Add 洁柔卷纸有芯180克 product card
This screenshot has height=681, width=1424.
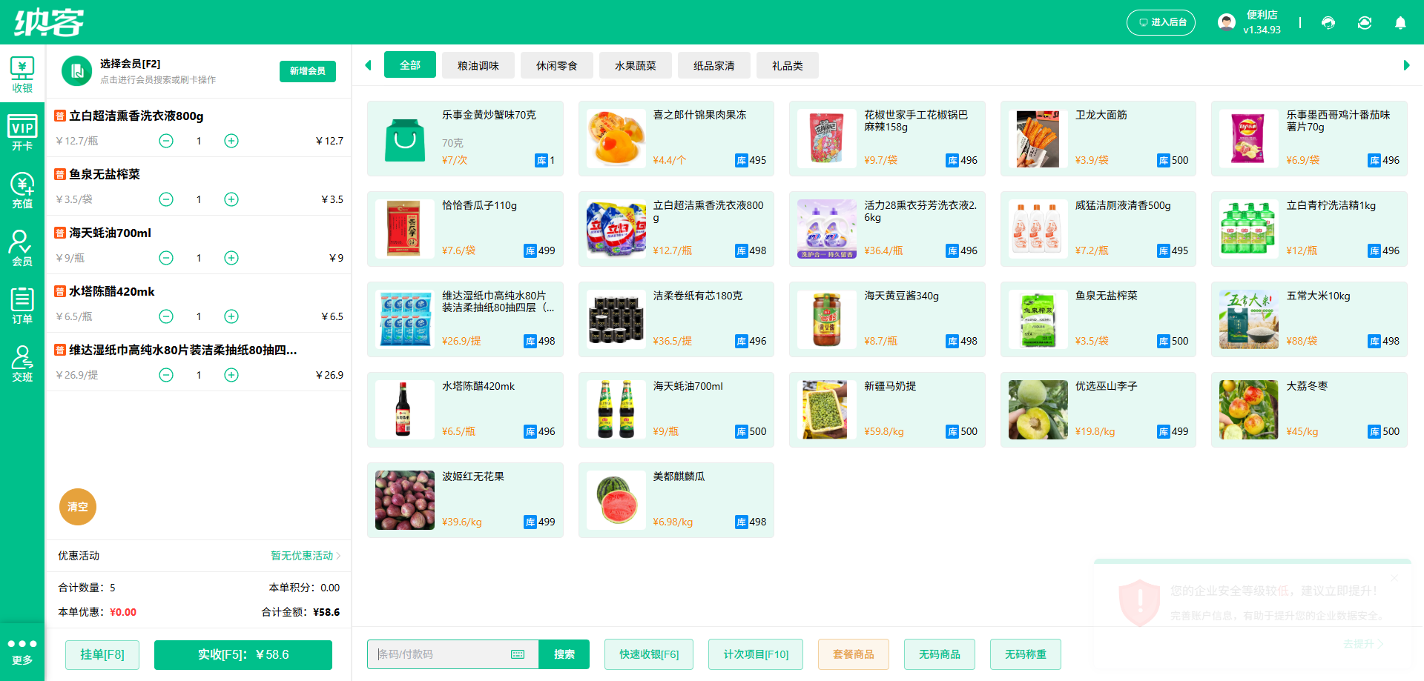(x=676, y=319)
